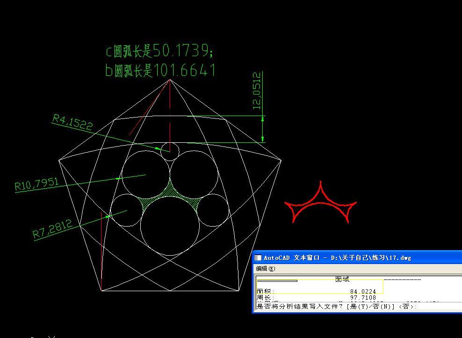Select the R4,1522 radius dimension text
Screen dimensions: 462x338
point(72,122)
